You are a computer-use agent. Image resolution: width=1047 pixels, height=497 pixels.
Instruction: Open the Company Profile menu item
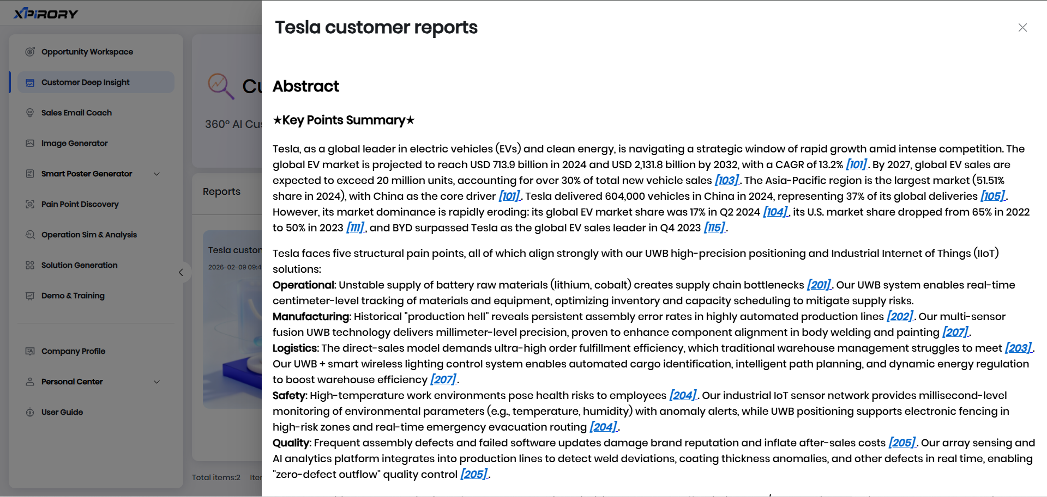point(73,351)
